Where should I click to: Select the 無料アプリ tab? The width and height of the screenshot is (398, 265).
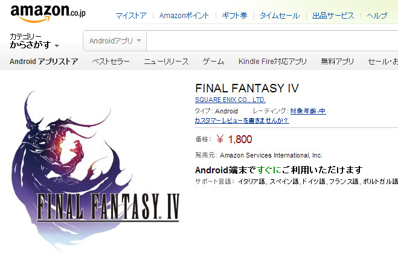pos(337,62)
